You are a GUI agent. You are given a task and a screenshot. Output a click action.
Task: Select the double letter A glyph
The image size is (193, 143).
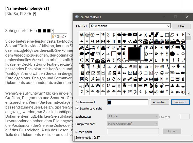click(130, 41)
